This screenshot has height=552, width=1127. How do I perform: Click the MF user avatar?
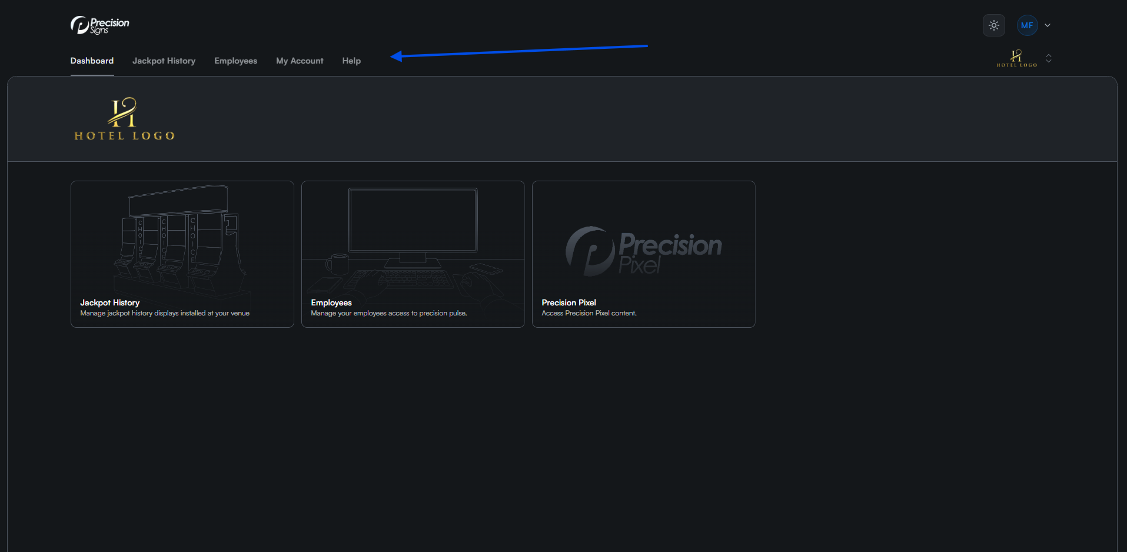point(1027,25)
